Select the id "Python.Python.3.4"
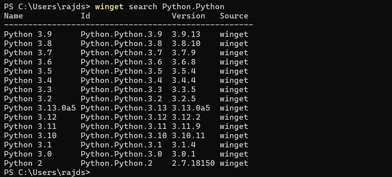This screenshot has width=392, height=177. point(121,80)
